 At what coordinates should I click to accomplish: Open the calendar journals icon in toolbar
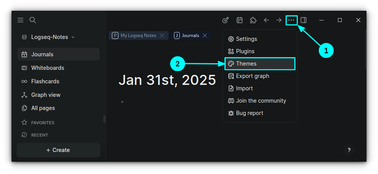240,20
